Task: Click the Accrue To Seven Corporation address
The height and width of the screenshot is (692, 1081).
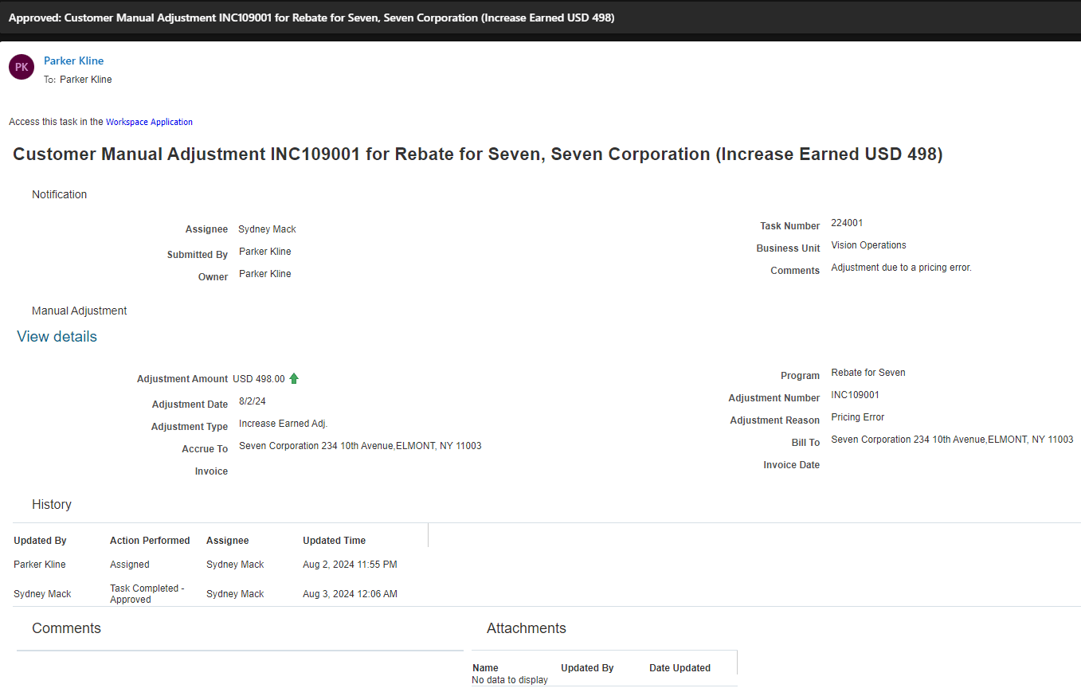Action: coord(360,446)
